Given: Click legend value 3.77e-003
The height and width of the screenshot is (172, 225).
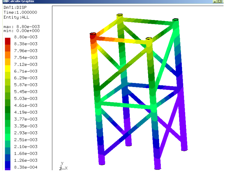Looking at the screenshot, I should click(26, 119).
